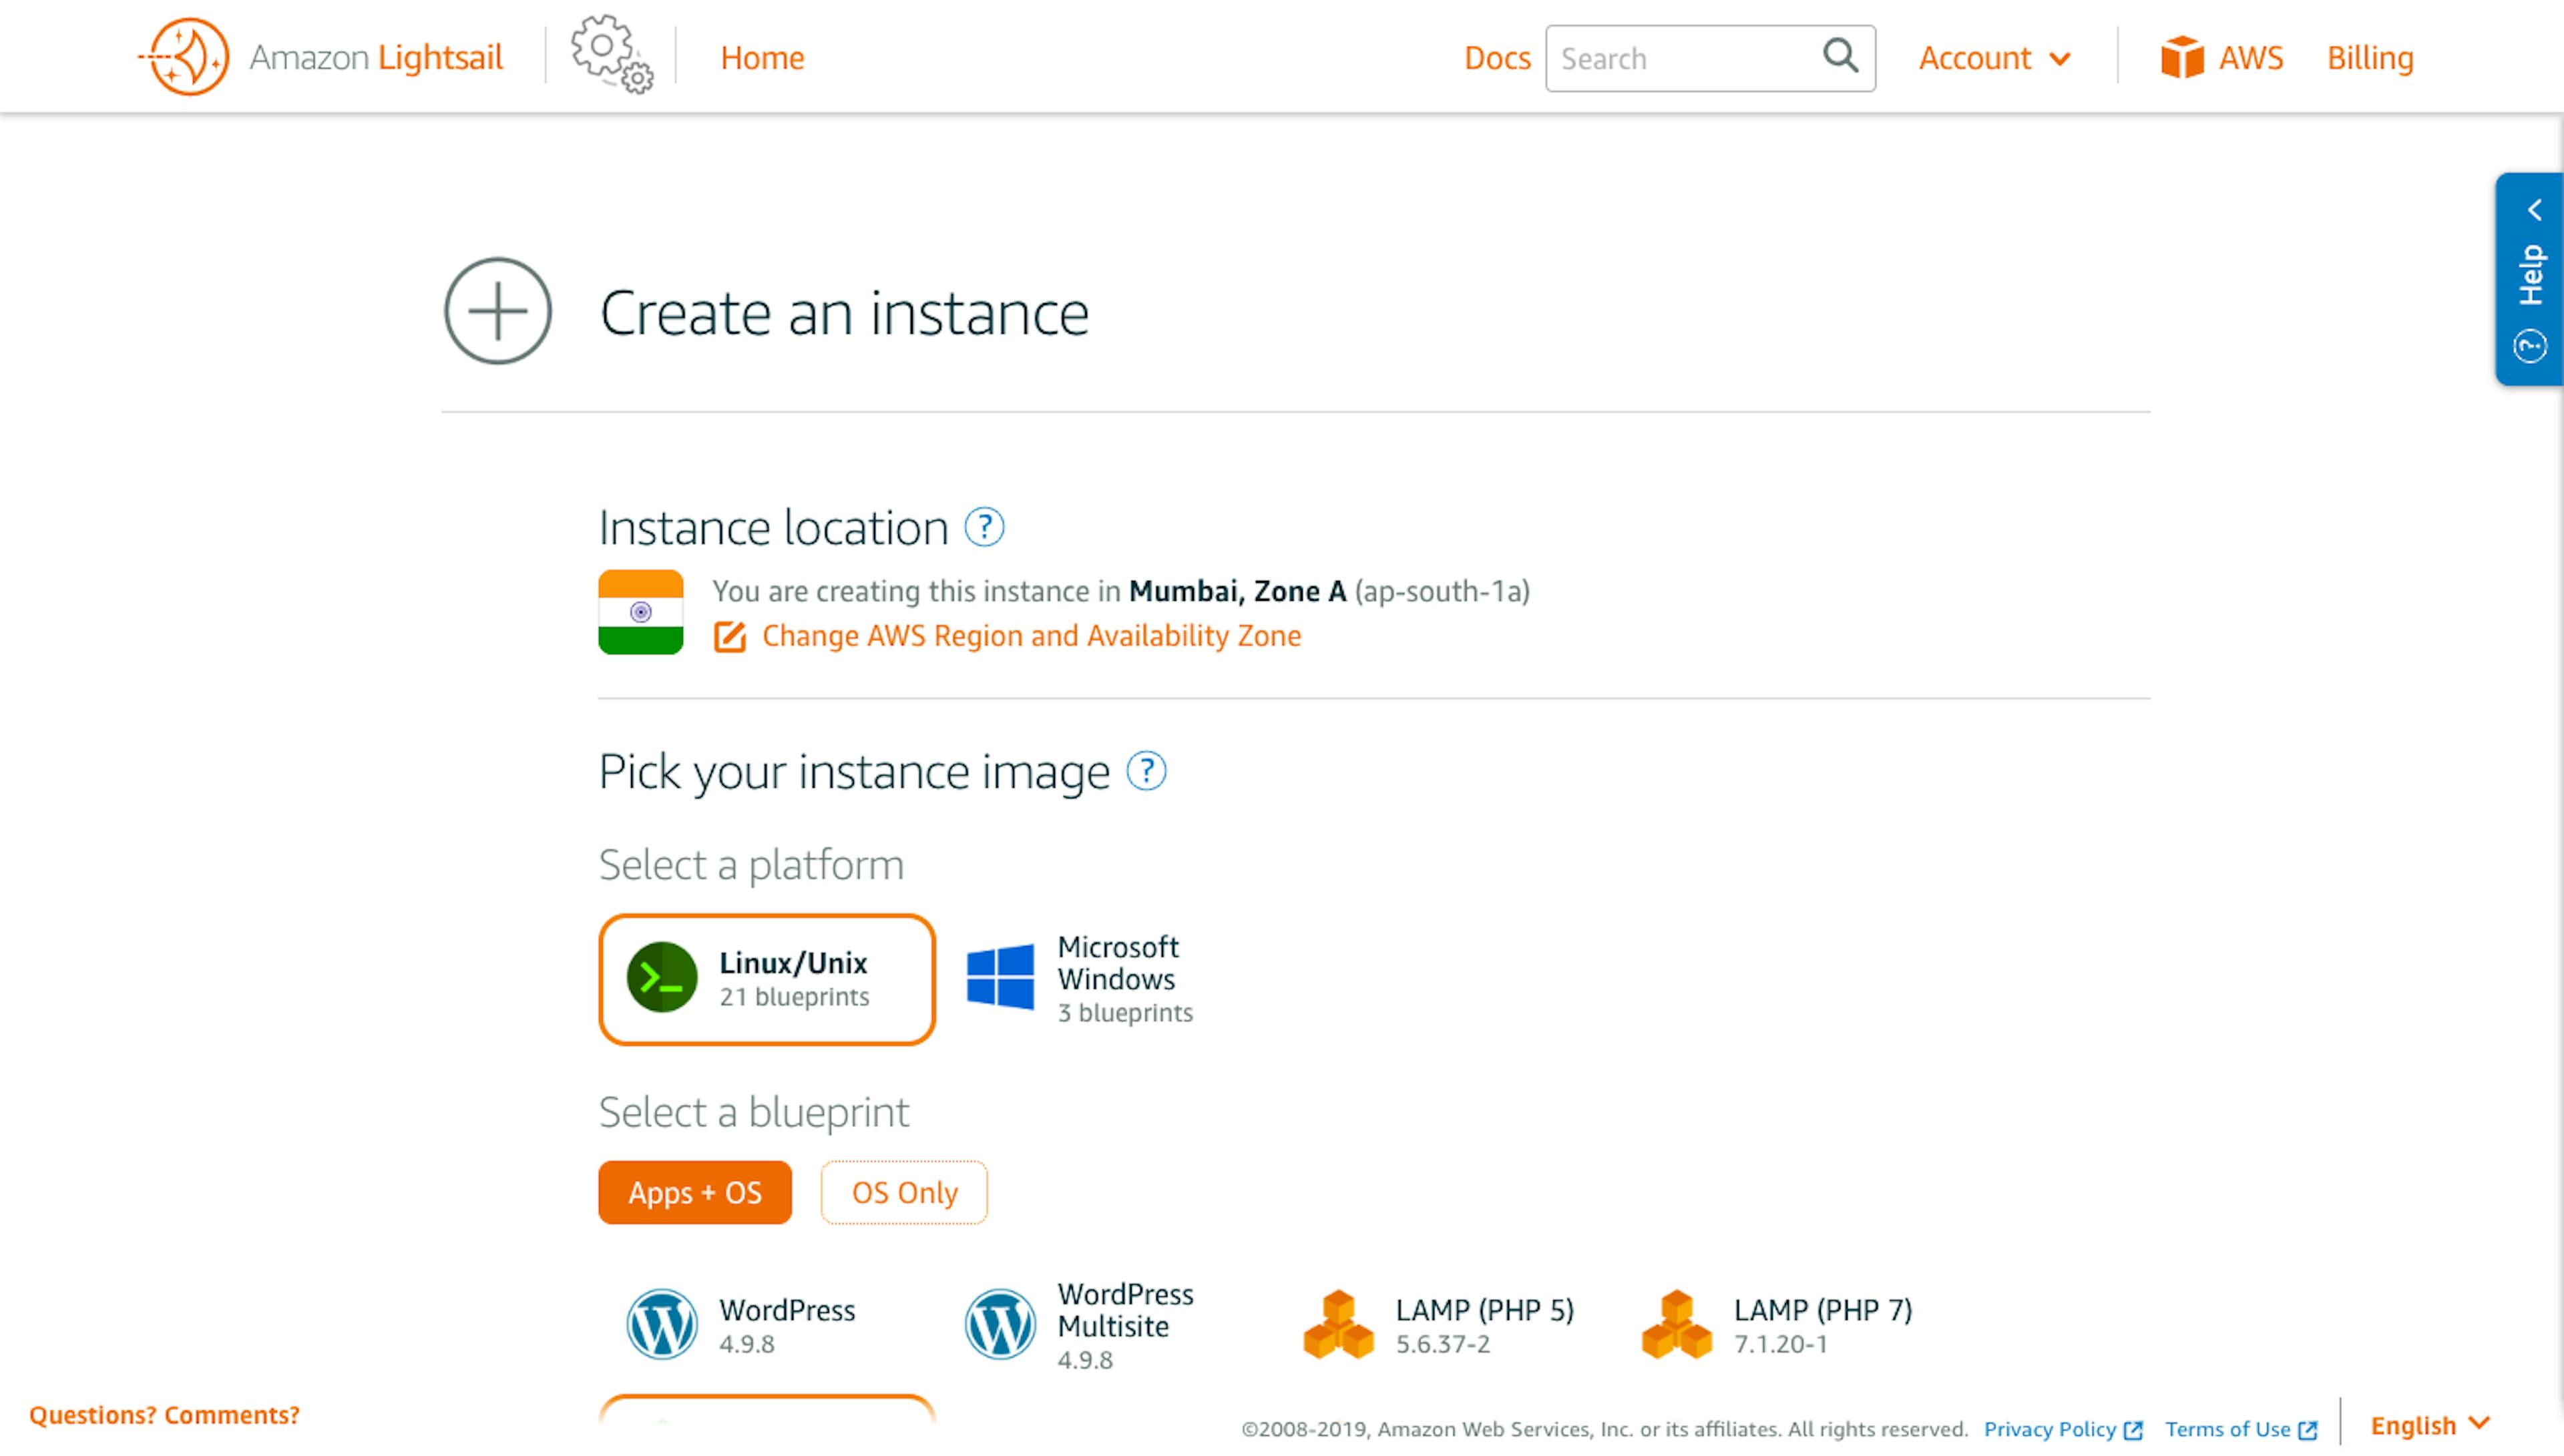Click the search magnifier icon
The image size is (2564, 1456).
click(1840, 56)
